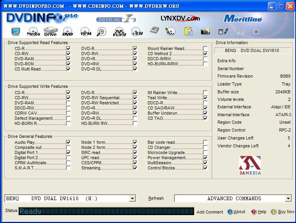Select the Drive info tool
Screen dimensions: 296x223
click(51, 32)
